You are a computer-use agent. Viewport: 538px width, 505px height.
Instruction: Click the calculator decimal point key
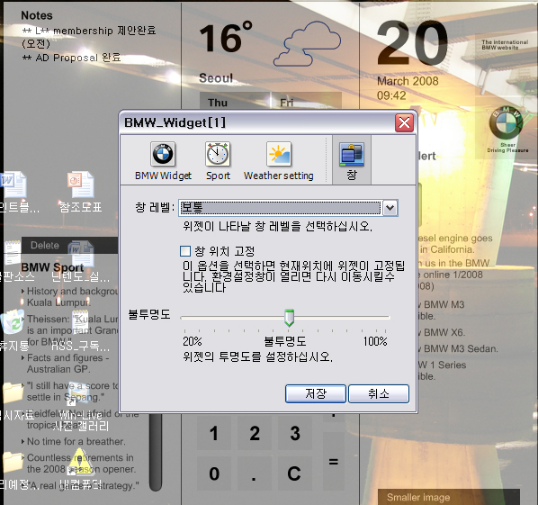click(x=254, y=473)
